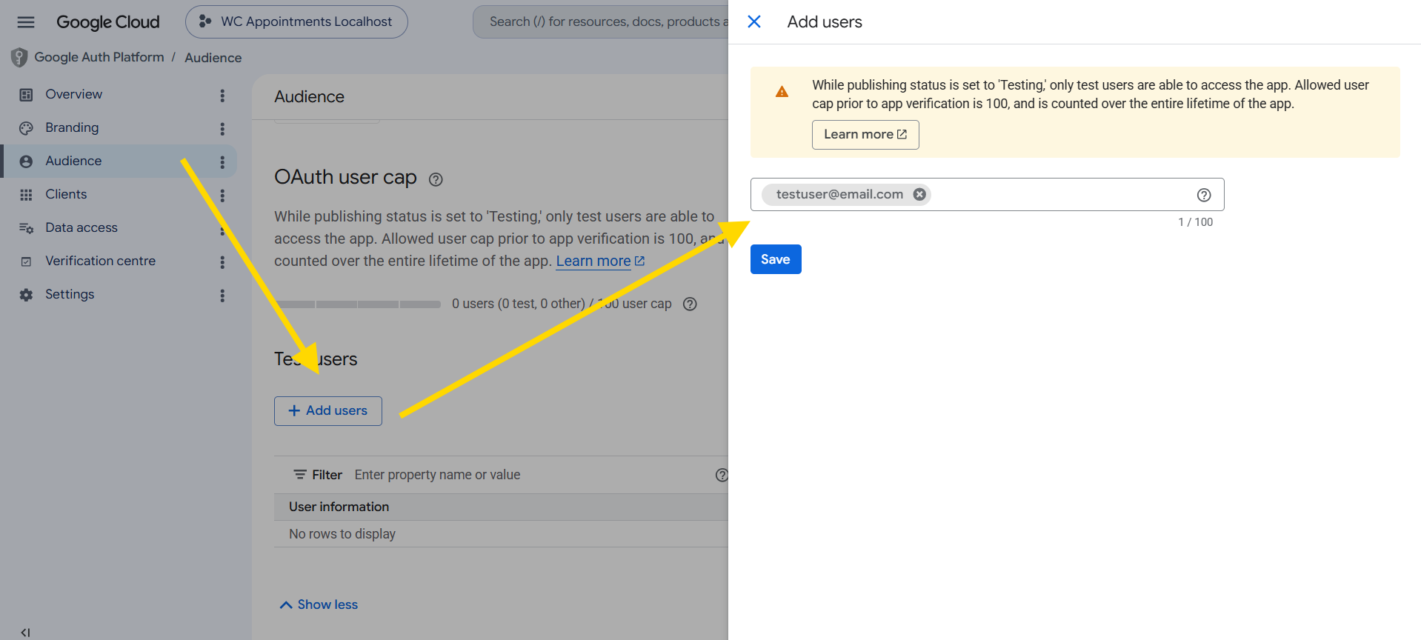Open the Settings menu item

70,294
